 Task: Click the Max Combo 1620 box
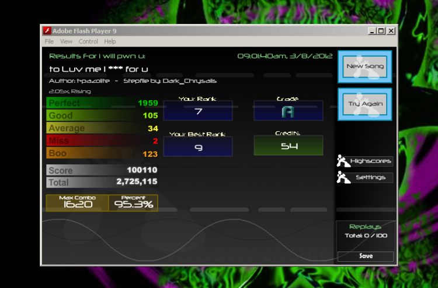77,203
